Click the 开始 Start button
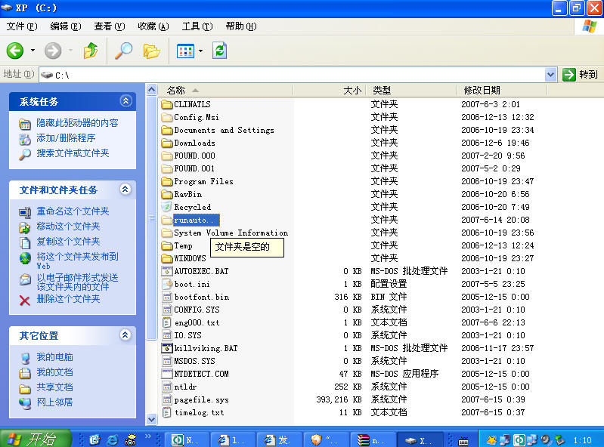Screen dimensions: 604x447 point(36,439)
